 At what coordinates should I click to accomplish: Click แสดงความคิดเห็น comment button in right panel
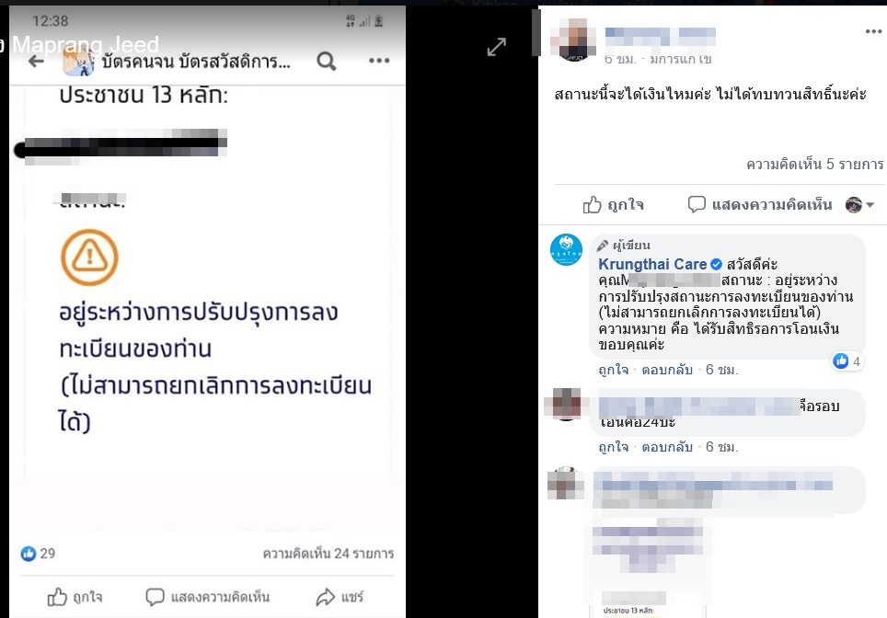[x=760, y=204]
